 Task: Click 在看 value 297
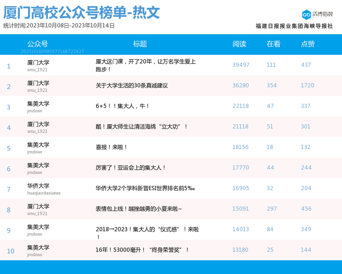pyautogui.click(x=272, y=209)
